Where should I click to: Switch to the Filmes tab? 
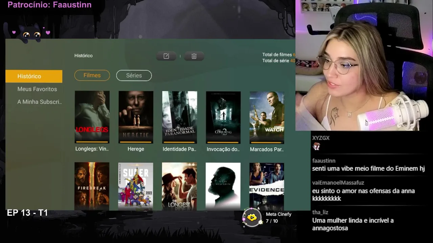coord(92,75)
